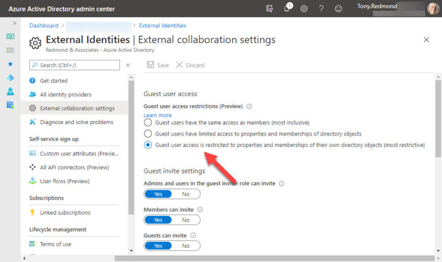The width and height of the screenshot is (442, 262).
Task: Click info icon beside Guest user access restrictions
Action: (x=249, y=106)
